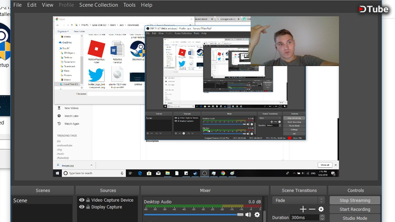Open the File menu
Image resolution: width=395 pixels, height=222 pixels.
[17, 5]
